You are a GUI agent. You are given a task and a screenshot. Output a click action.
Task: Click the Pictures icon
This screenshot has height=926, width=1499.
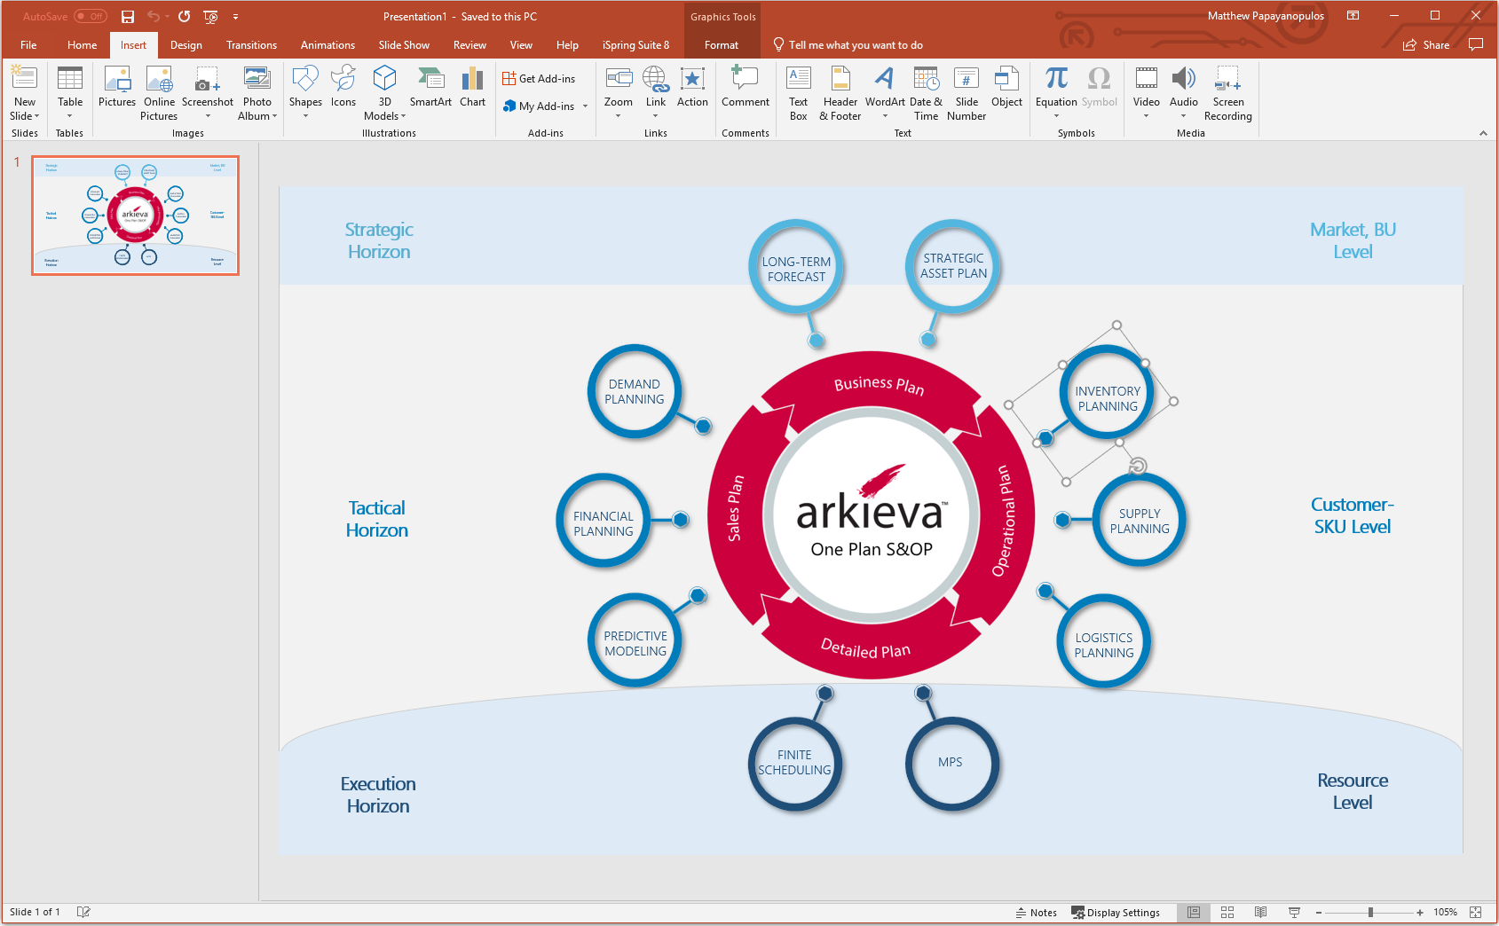click(117, 87)
